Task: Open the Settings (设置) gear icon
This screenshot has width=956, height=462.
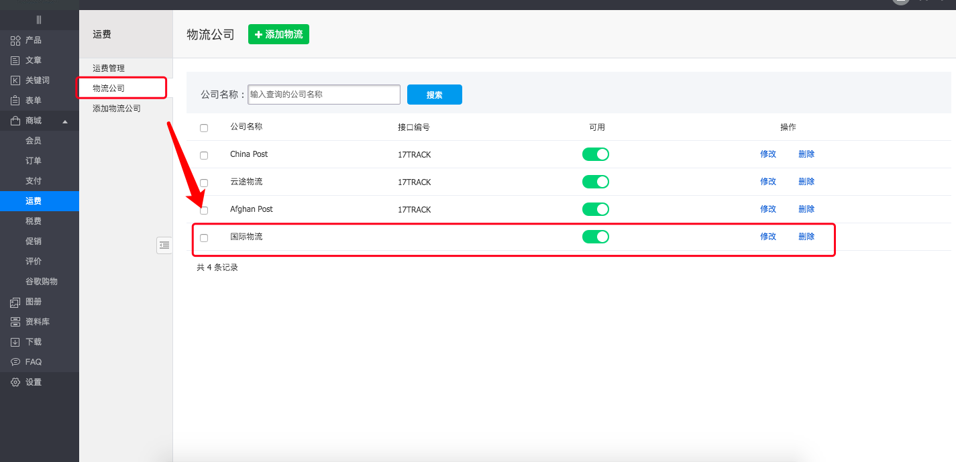Action: pos(15,382)
